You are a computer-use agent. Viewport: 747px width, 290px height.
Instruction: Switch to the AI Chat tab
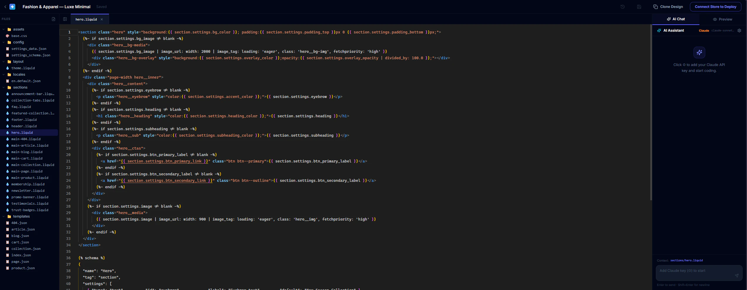tap(676, 19)
